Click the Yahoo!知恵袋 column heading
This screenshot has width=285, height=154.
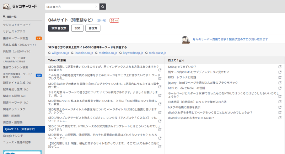[57, 60]
